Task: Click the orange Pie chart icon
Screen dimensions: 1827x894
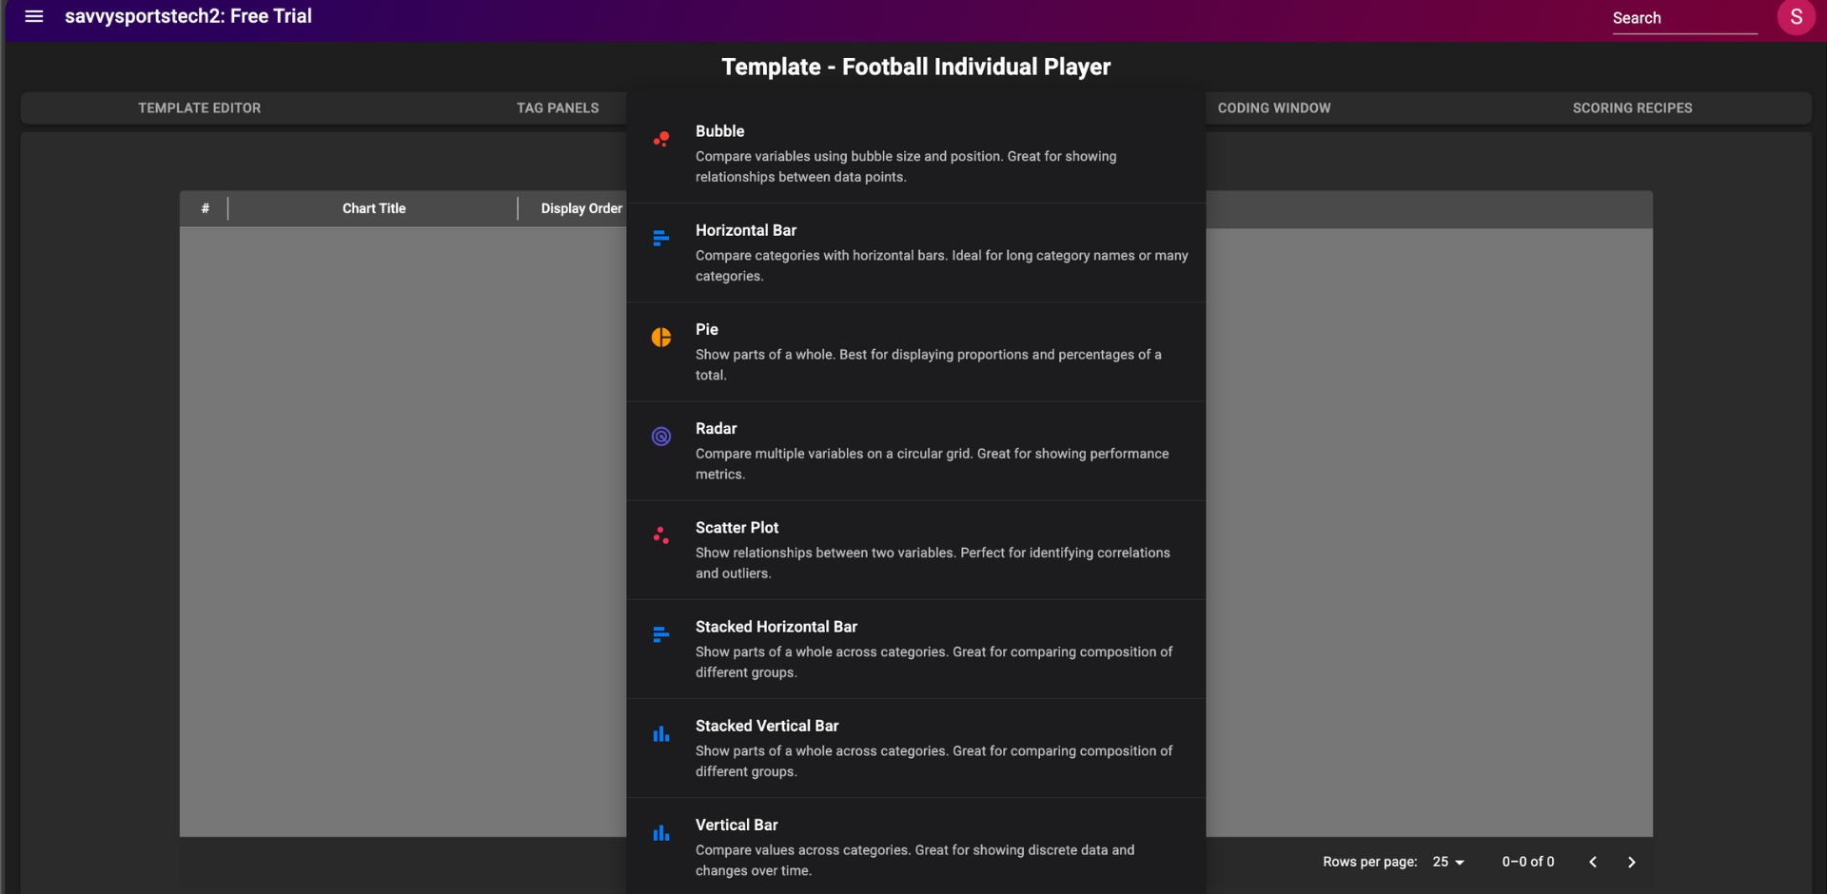Action: tap(661, 338)
